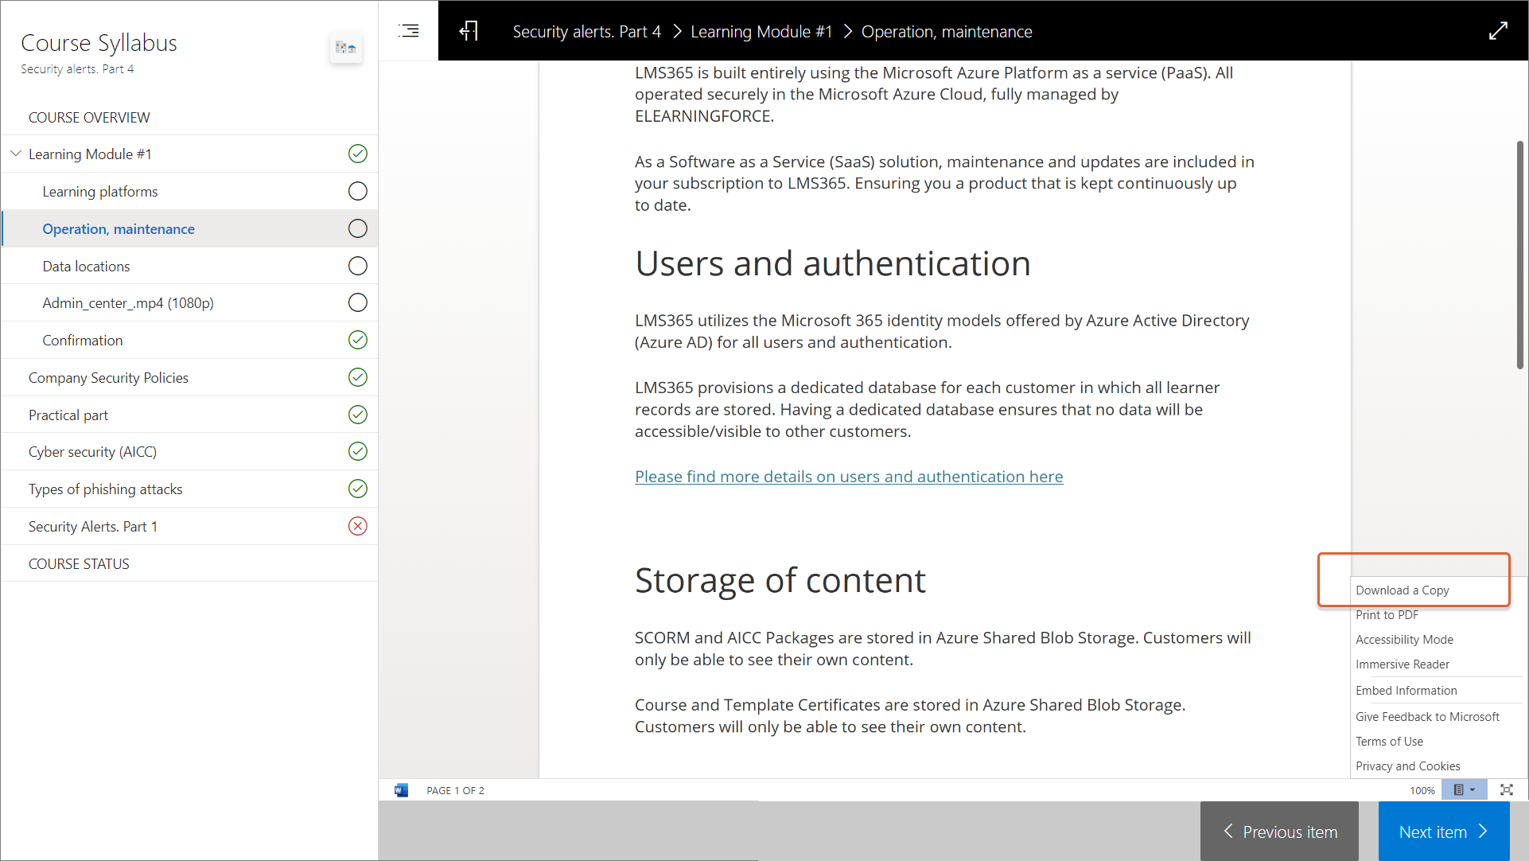The image size is (1529, 861).
Task: Click Security alerts. Part 4 breadcrumb
Action: tap(586, 32)
